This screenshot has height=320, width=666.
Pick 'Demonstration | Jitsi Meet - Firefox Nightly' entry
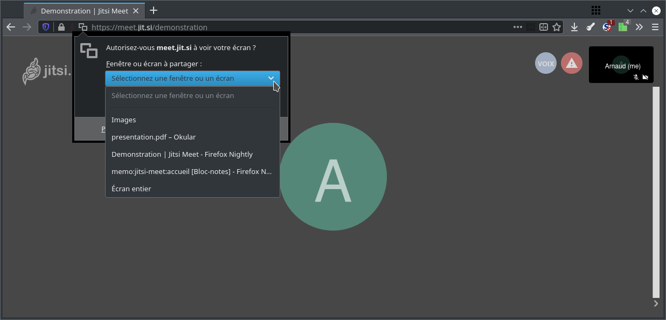click(x=182, y=154)
